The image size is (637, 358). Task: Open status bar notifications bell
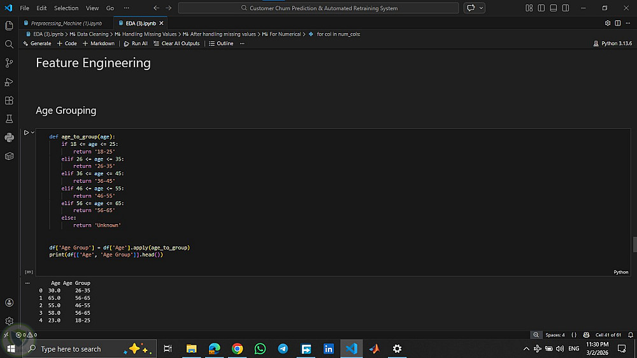click(631, 335)
